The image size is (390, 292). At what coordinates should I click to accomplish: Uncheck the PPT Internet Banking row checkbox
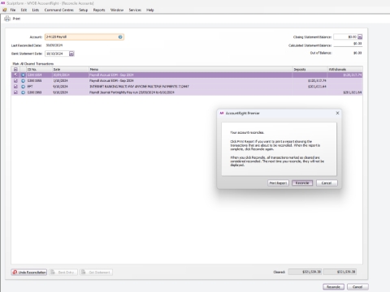15,87
